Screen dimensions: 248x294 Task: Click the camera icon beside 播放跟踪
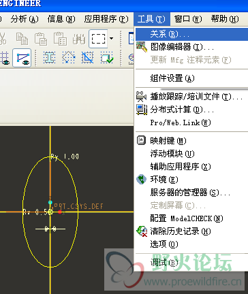point(141,97)
